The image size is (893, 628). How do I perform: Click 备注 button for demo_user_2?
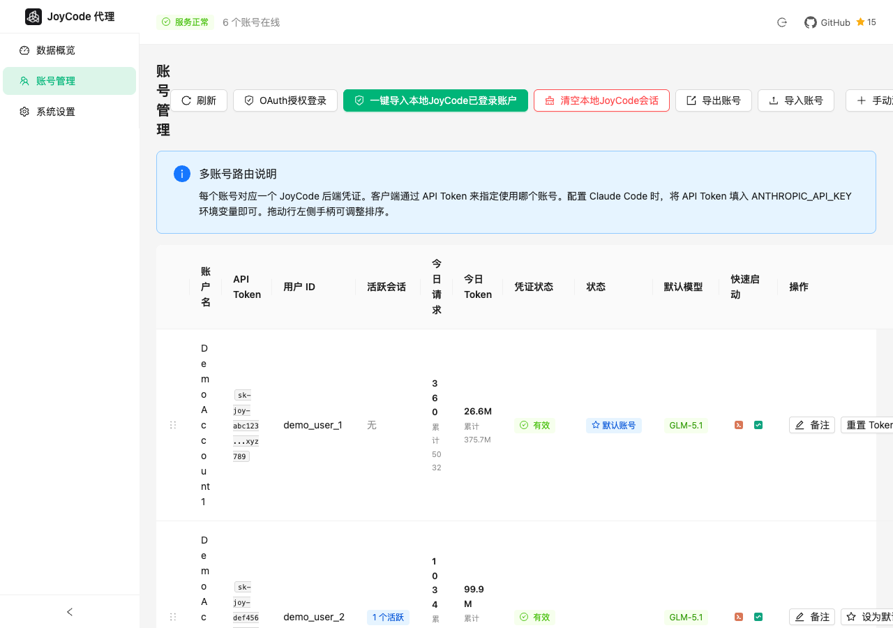click(x=812, y=617)
